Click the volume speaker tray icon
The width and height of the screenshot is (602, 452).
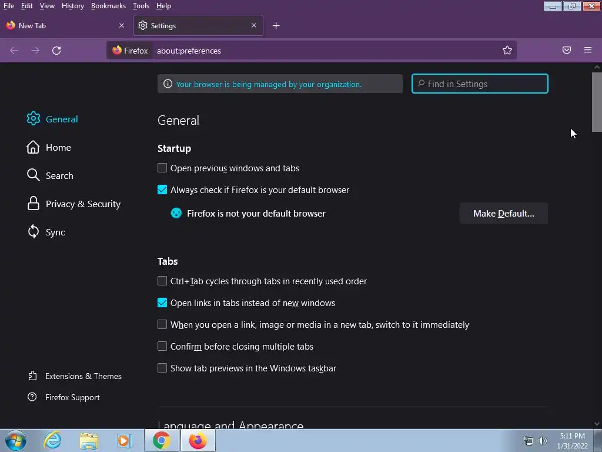543,441
